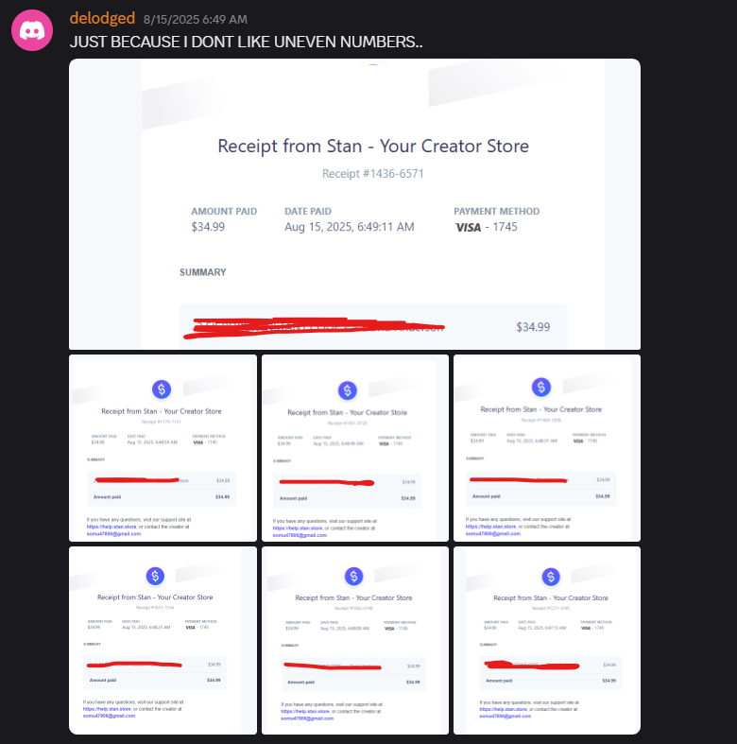Open the delodged username profile
737x744 pixels.
click(102, 18)
